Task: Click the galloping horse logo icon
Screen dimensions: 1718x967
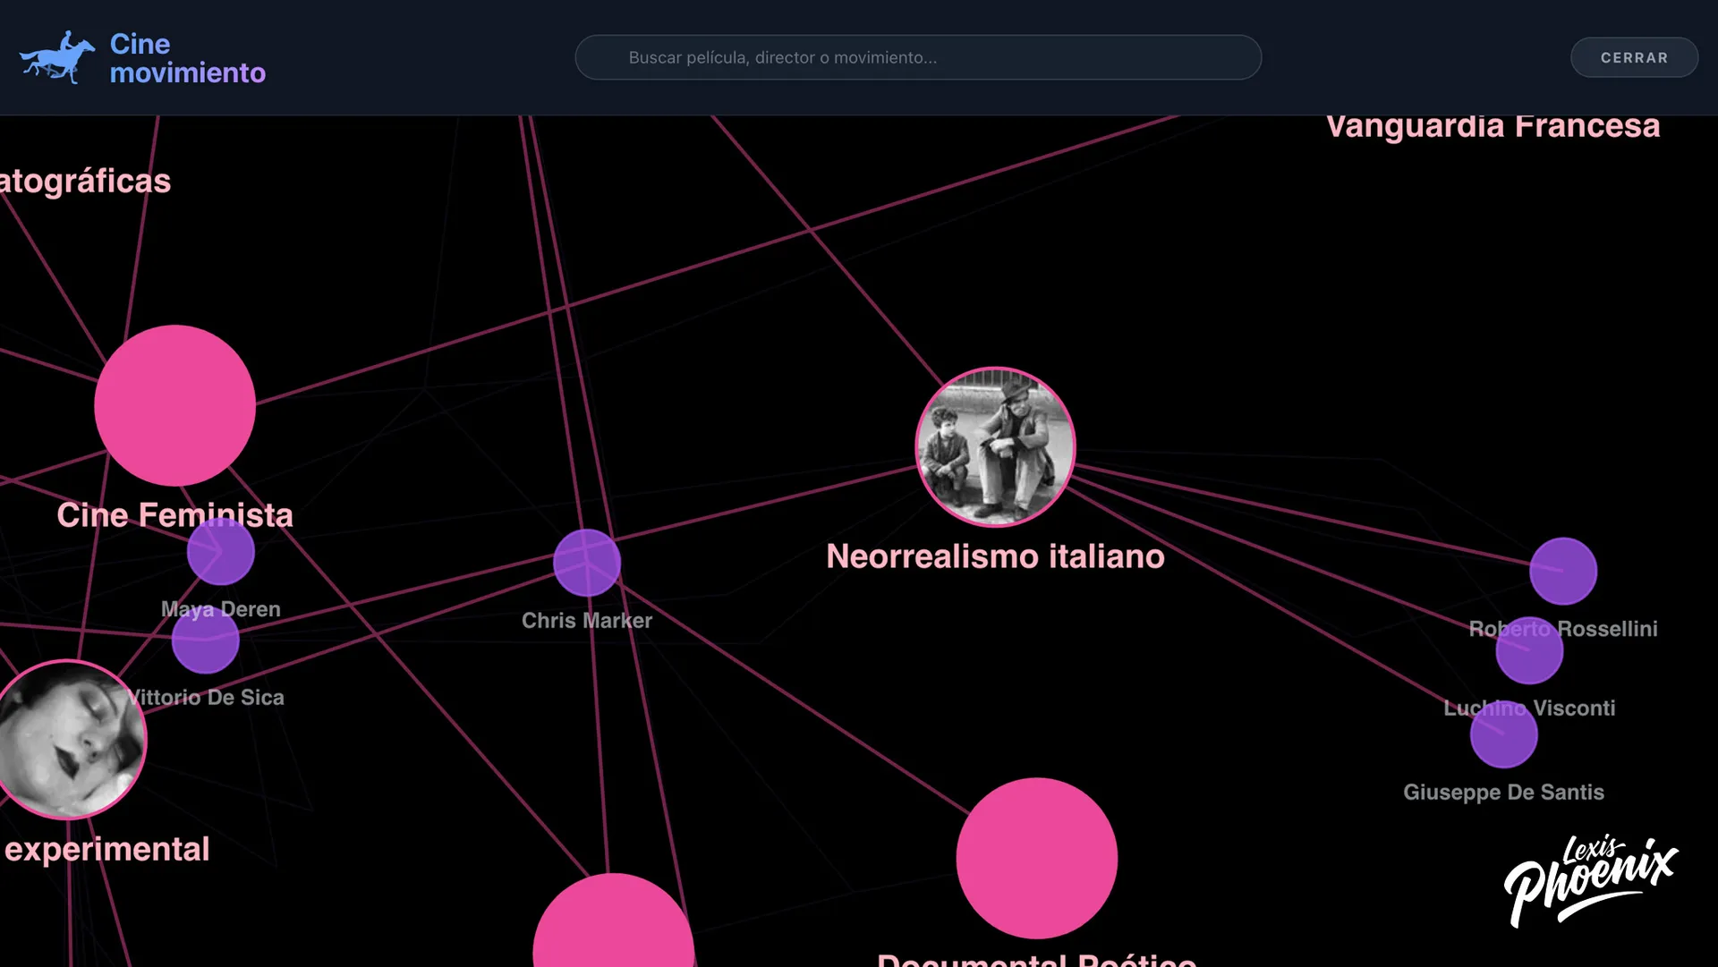Action: pos(57,58)
